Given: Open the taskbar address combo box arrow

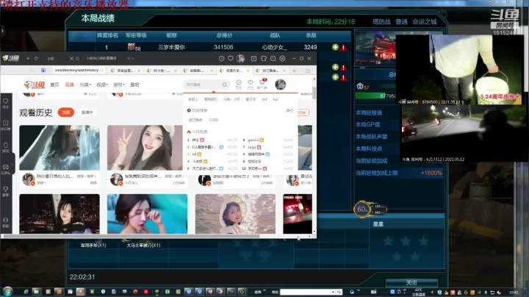Looking at the screenshot, I should pos(333,292).
